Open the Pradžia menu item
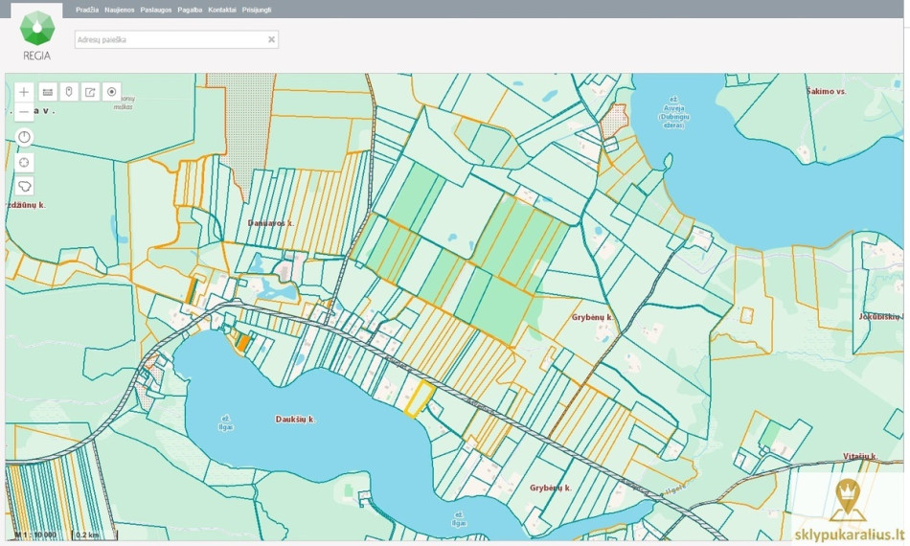The height and width of the screenshot is (546, 910). (x=87, y=10)
